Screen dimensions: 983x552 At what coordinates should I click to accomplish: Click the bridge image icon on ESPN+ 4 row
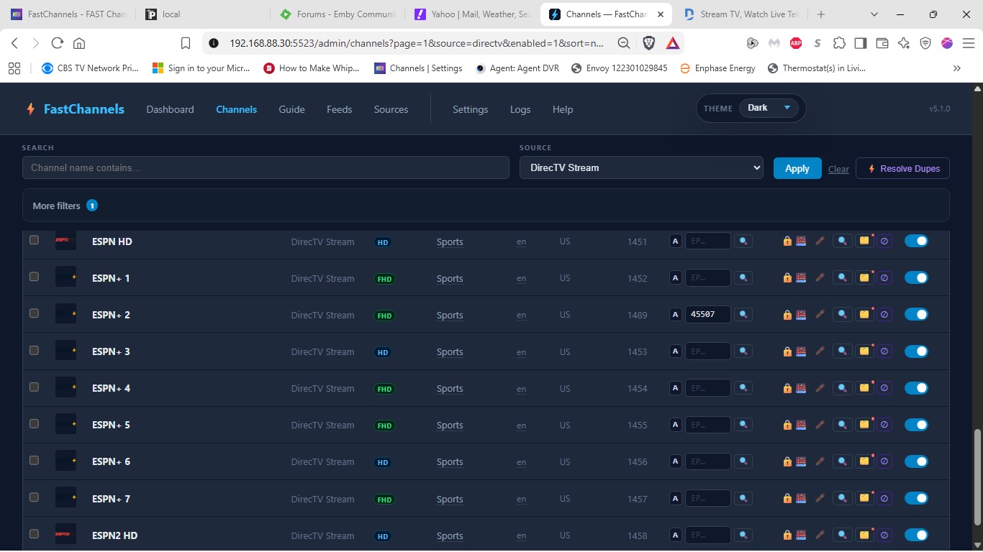[801, 388]
